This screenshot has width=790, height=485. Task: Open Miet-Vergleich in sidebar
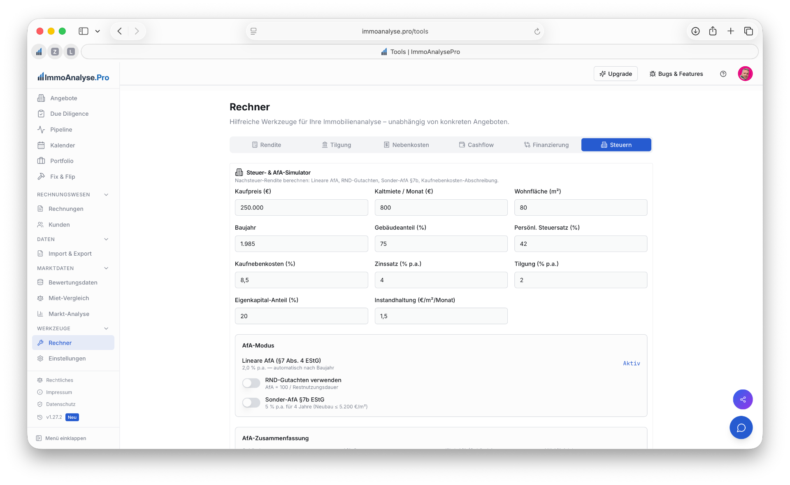(73, 298)
